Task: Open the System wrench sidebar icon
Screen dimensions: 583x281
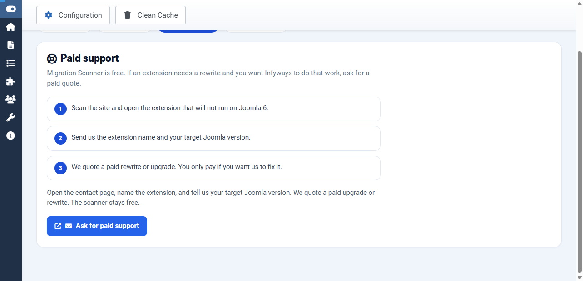Action: pos(10,117)
